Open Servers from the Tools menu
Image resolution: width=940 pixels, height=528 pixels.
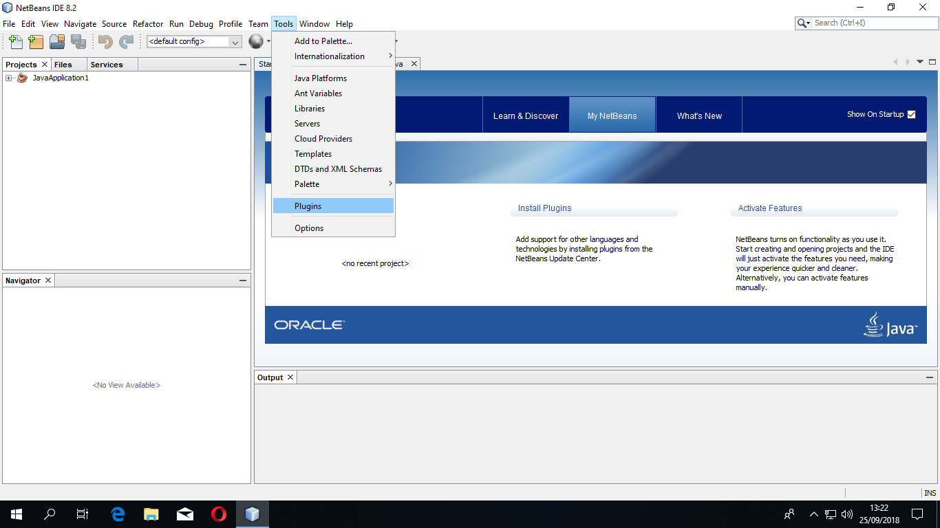point(333,124)
